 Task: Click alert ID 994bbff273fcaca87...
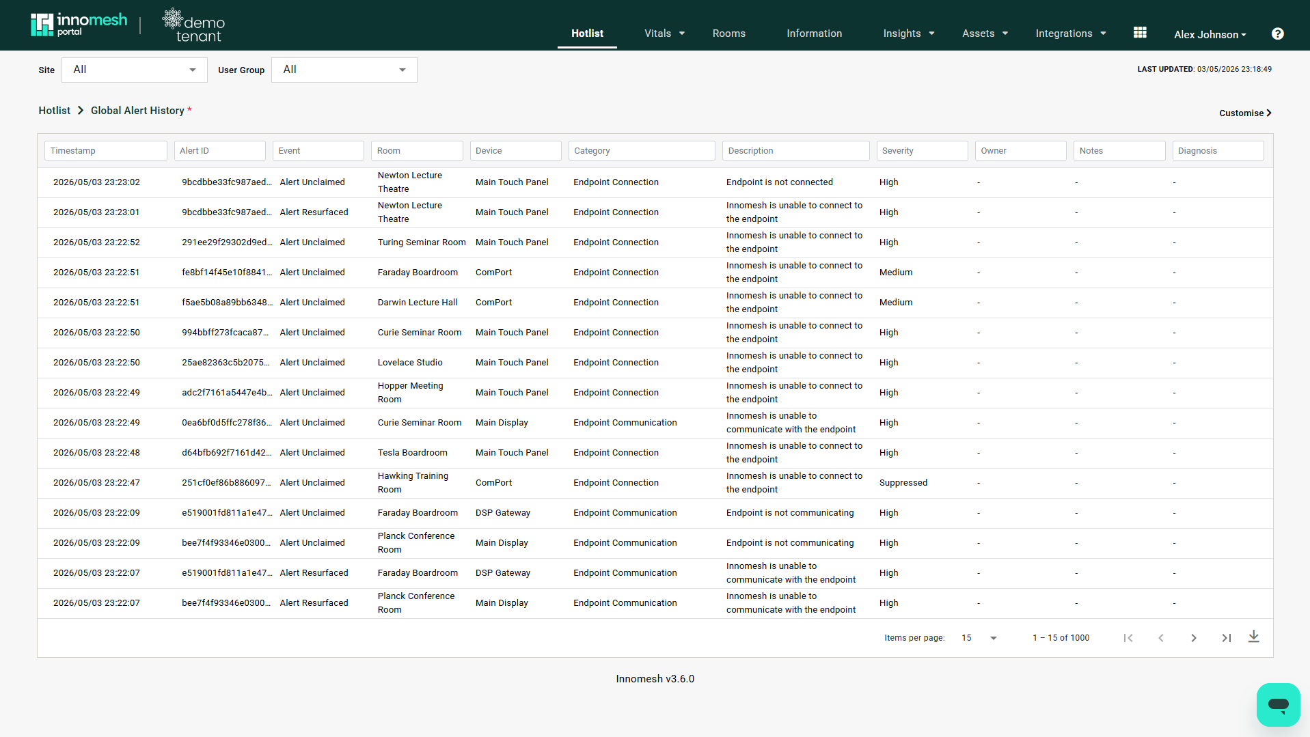[225, 333]
